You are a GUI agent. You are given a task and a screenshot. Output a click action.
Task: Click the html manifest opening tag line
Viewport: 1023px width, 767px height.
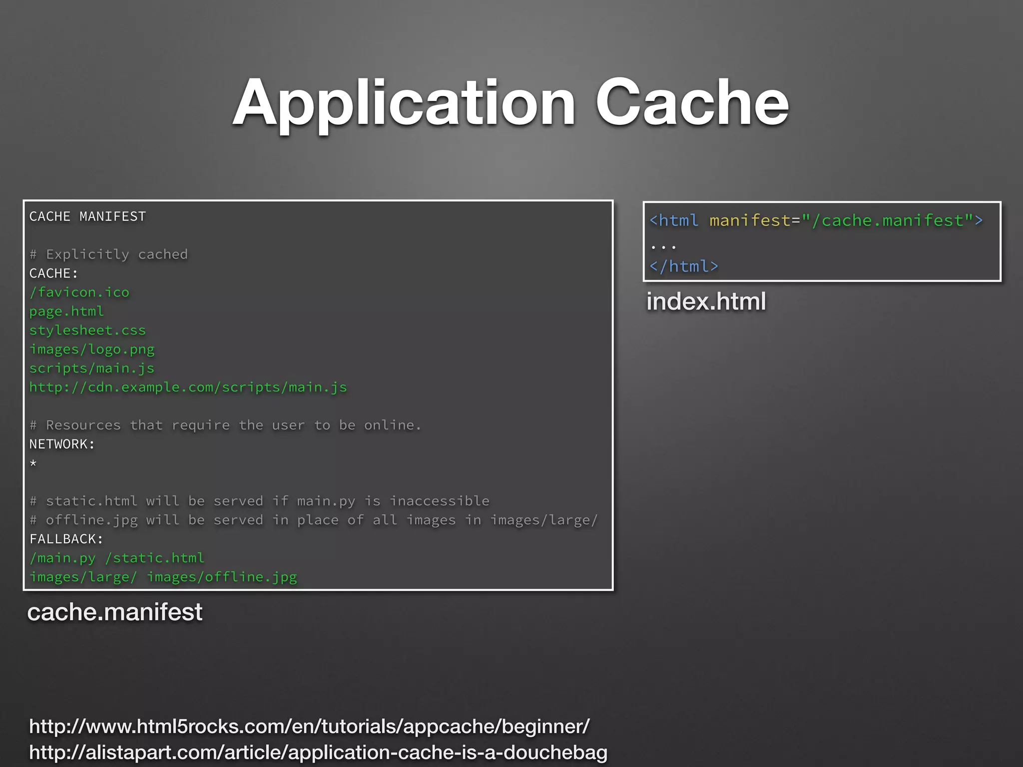(816, 220)
